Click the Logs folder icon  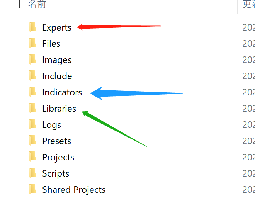pos(32,124)
